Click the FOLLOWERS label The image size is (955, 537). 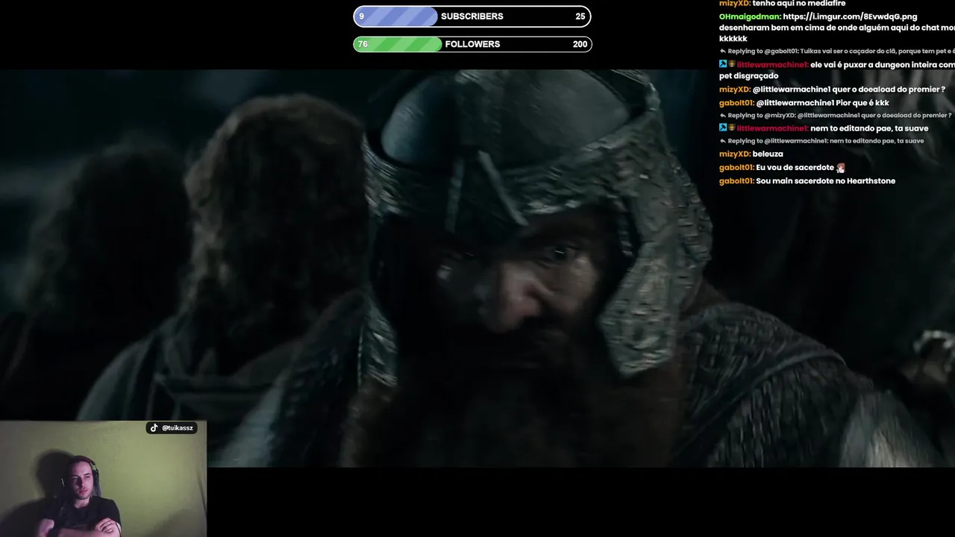(472, 44)
